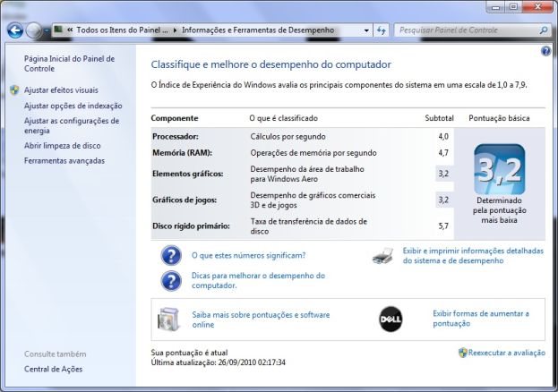Open 'Página Inicial do Painel de Controle'
This screenshot has height=392, width=558.
(x=69, y=64)
